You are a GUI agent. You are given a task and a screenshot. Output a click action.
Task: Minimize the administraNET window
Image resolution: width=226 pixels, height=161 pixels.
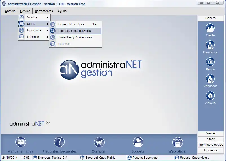201,3
